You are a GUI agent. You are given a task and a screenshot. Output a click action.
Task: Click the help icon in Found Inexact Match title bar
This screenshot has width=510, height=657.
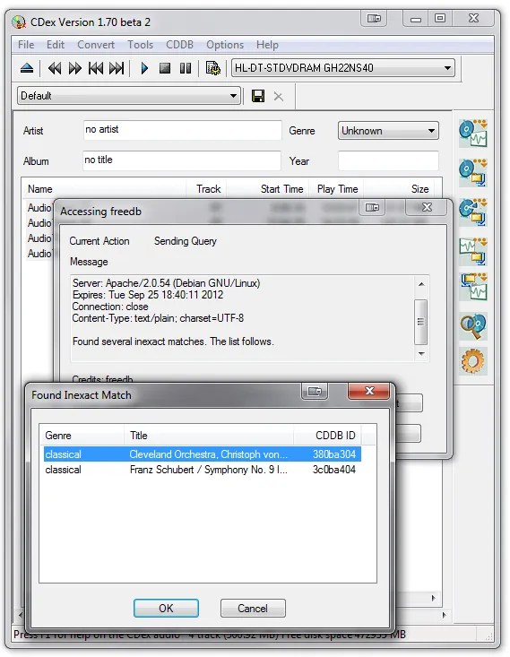315,392
